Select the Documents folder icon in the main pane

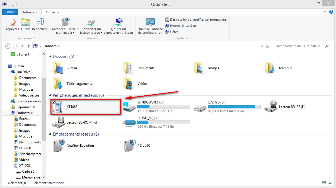pos(129,68)
